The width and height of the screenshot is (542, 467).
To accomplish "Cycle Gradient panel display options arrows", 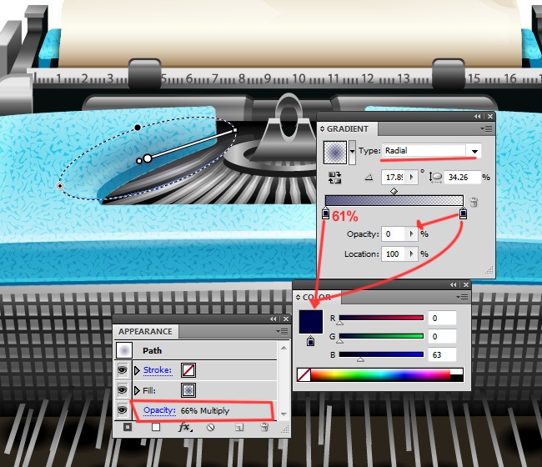I will tap(322, 129).
